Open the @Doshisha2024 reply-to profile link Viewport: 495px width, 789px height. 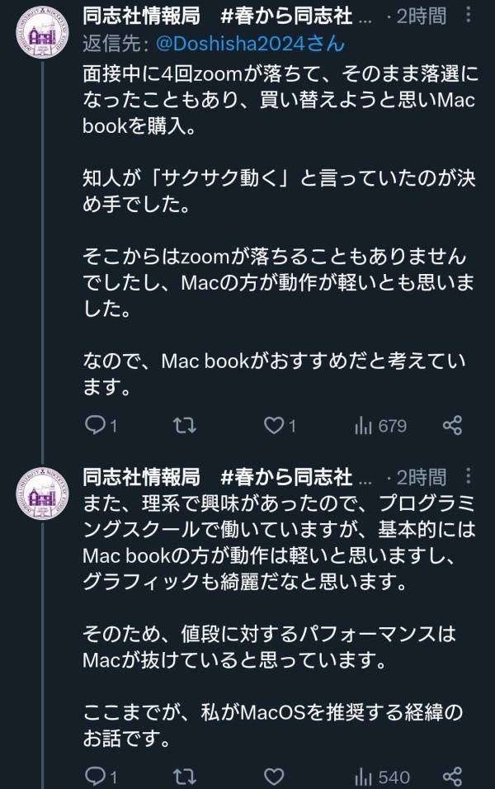pos(248,43)
